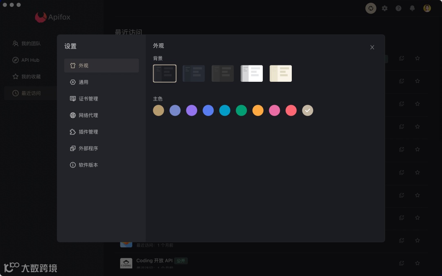
Task: Go to 最近访问 in the left sidebar
Action: [x=30, y=93]
